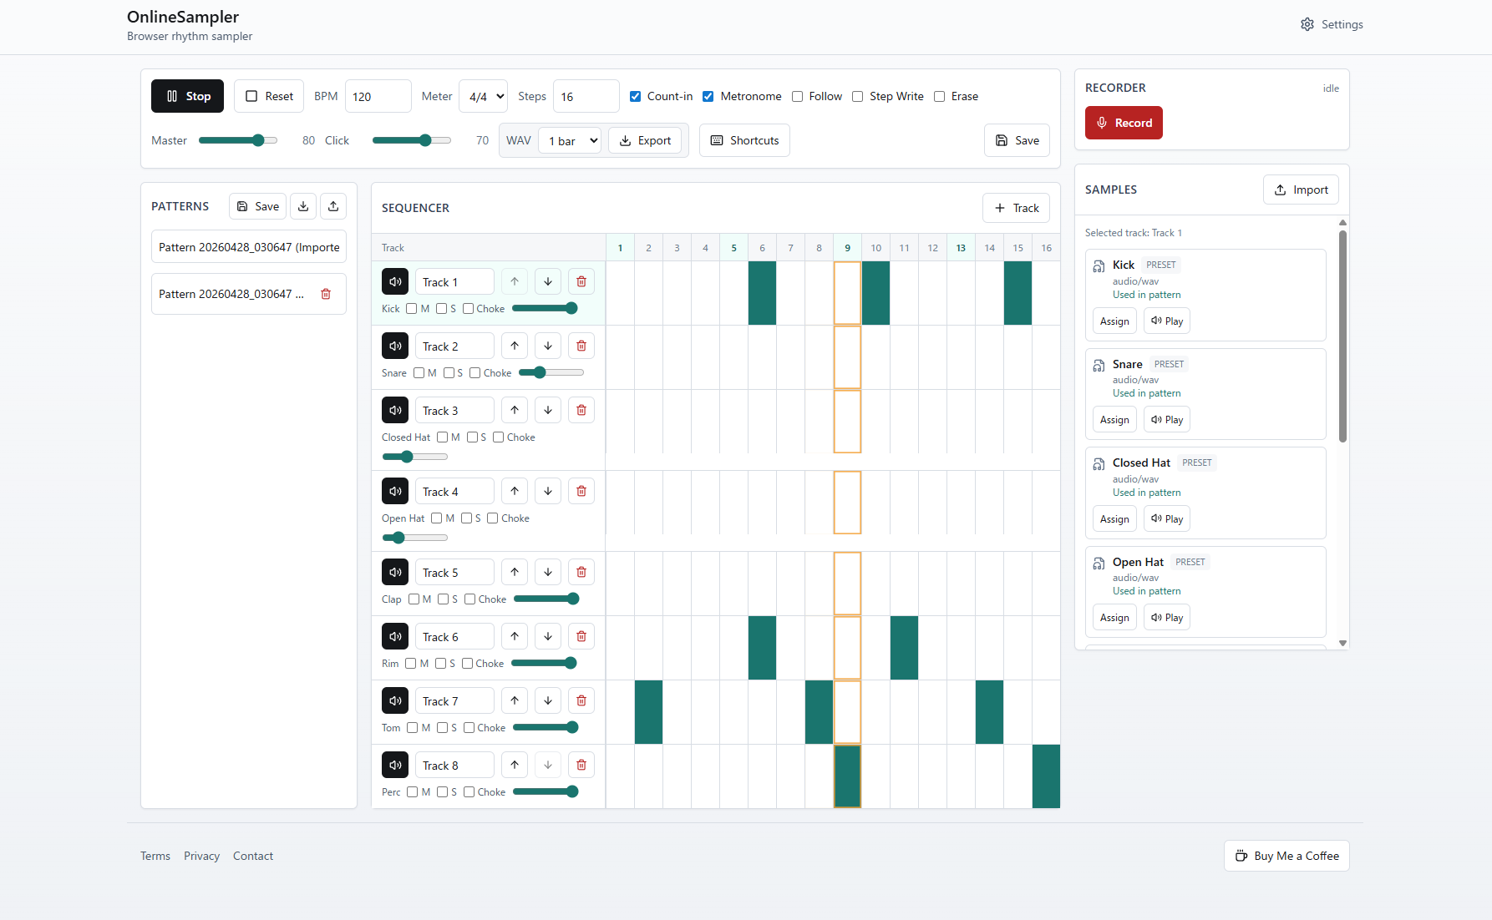Image resolution: width=1492 pixels, height=920 pixels.
Task: Select the first imported pattern in list
Action: (249, 247)
